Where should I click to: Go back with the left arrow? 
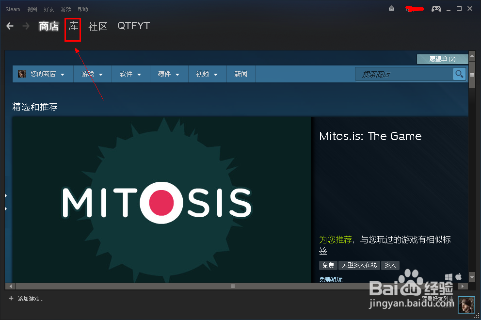click(x=10, y=26)
